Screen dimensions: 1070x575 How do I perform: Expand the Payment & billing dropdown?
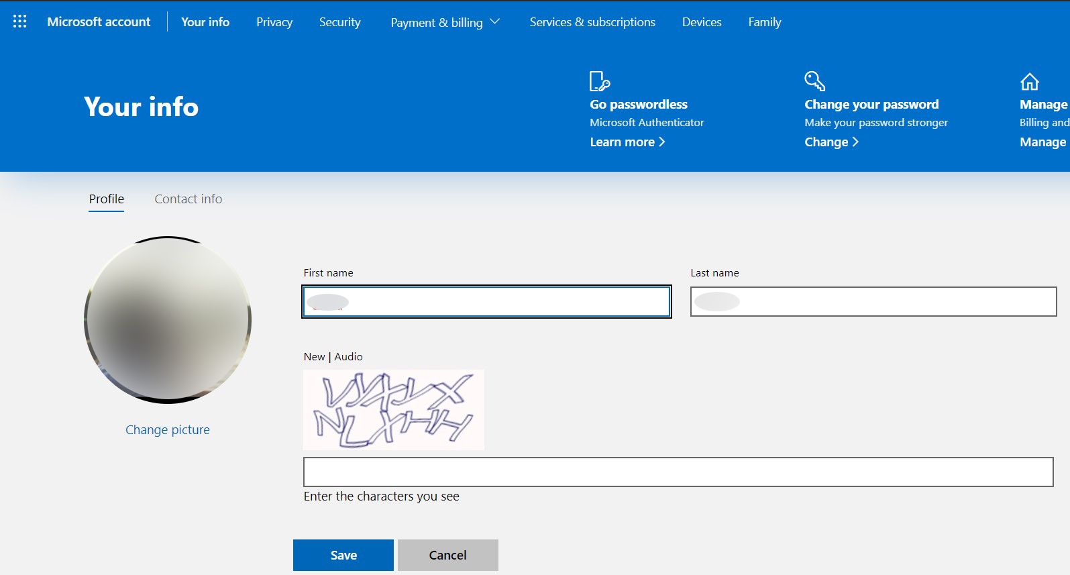445,22
